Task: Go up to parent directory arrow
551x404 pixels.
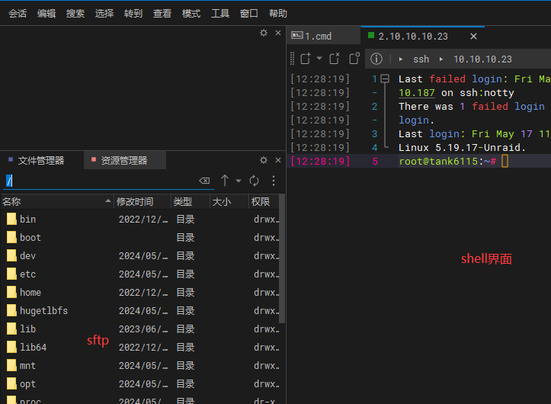Action: click(x=225, y=181)
